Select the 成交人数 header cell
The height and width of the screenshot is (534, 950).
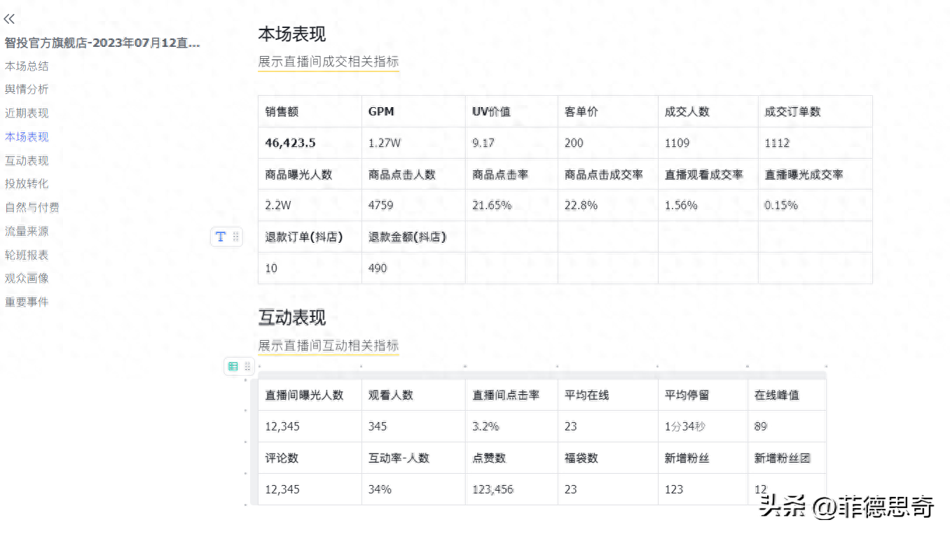pos(708,111)
